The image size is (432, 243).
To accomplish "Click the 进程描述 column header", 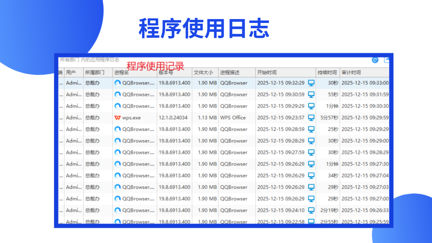I will 237,72.
